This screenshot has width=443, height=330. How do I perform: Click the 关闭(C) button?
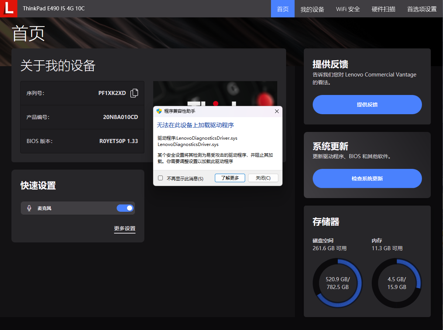[263, 178]
